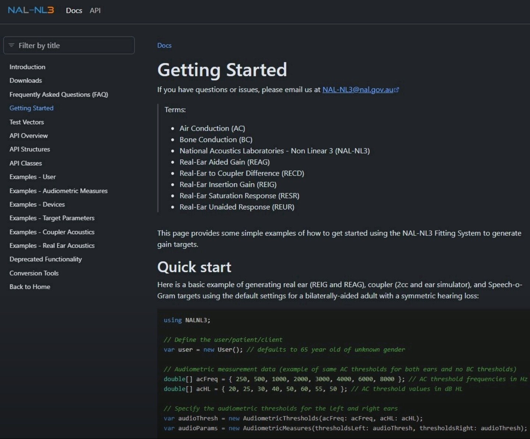Click the 'using NALNL3;' code line
The height and width of the screenshot is (439, 530).
(x=187, y=320)
